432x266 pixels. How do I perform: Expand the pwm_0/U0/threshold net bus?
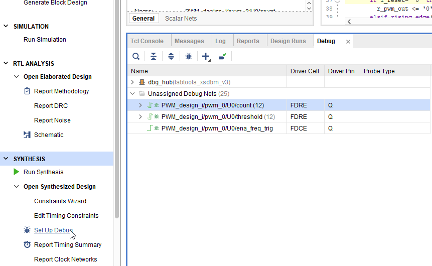[x=141, y=117]
